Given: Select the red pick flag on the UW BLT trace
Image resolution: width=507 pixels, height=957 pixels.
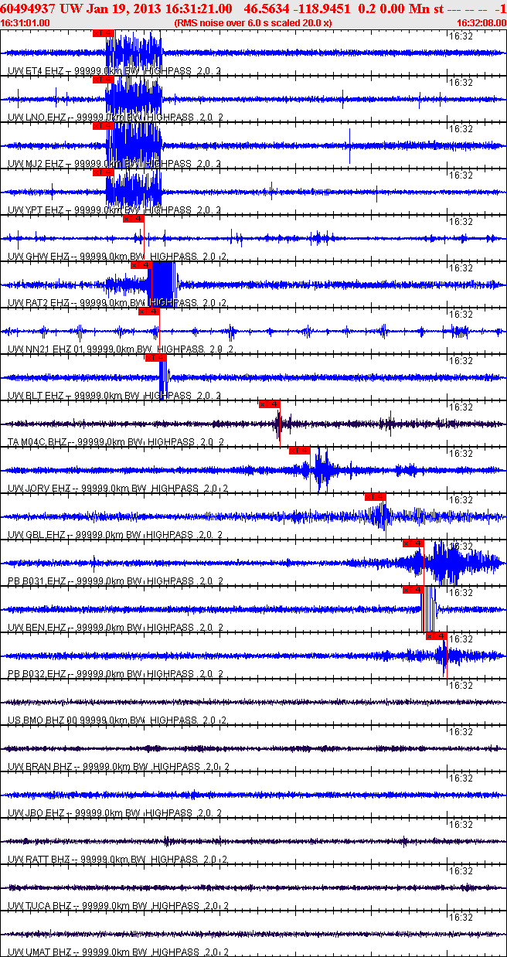Looking at the screenshot, I should [x=155, y=358].
